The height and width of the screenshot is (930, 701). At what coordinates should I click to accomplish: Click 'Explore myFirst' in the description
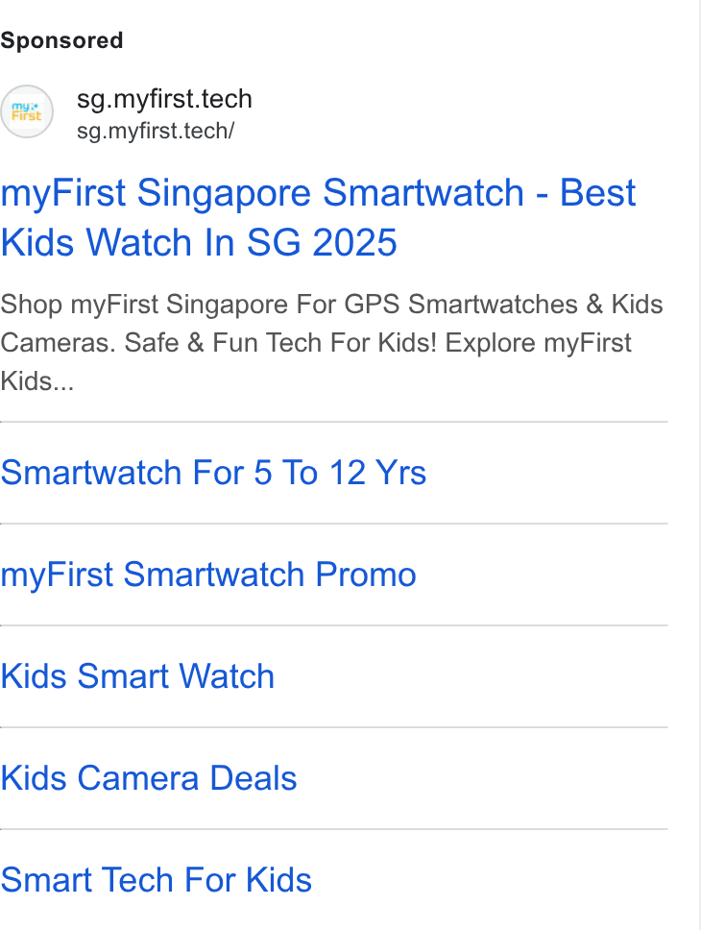[538, 343]
